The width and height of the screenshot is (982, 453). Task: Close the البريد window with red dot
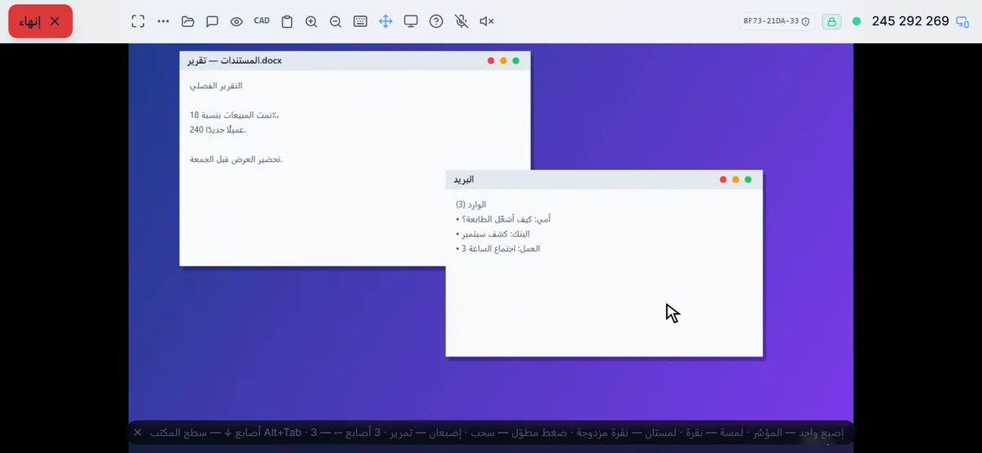point(723,179)
